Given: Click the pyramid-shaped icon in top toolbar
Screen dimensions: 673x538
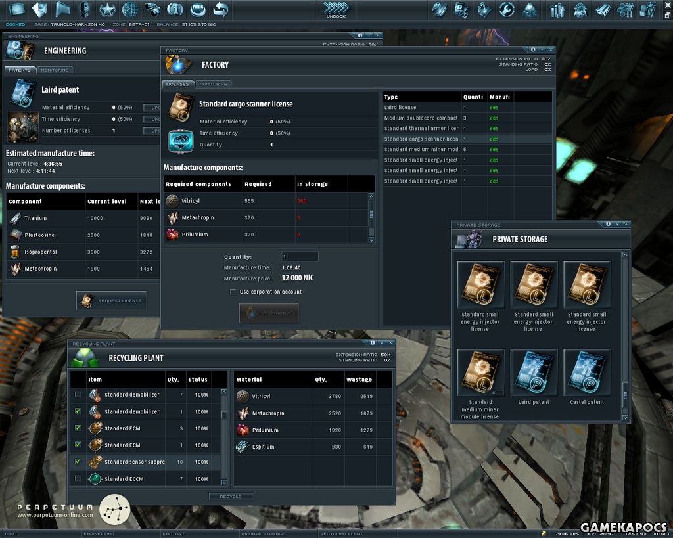Looking at the screenshot, I should point(530,9).
